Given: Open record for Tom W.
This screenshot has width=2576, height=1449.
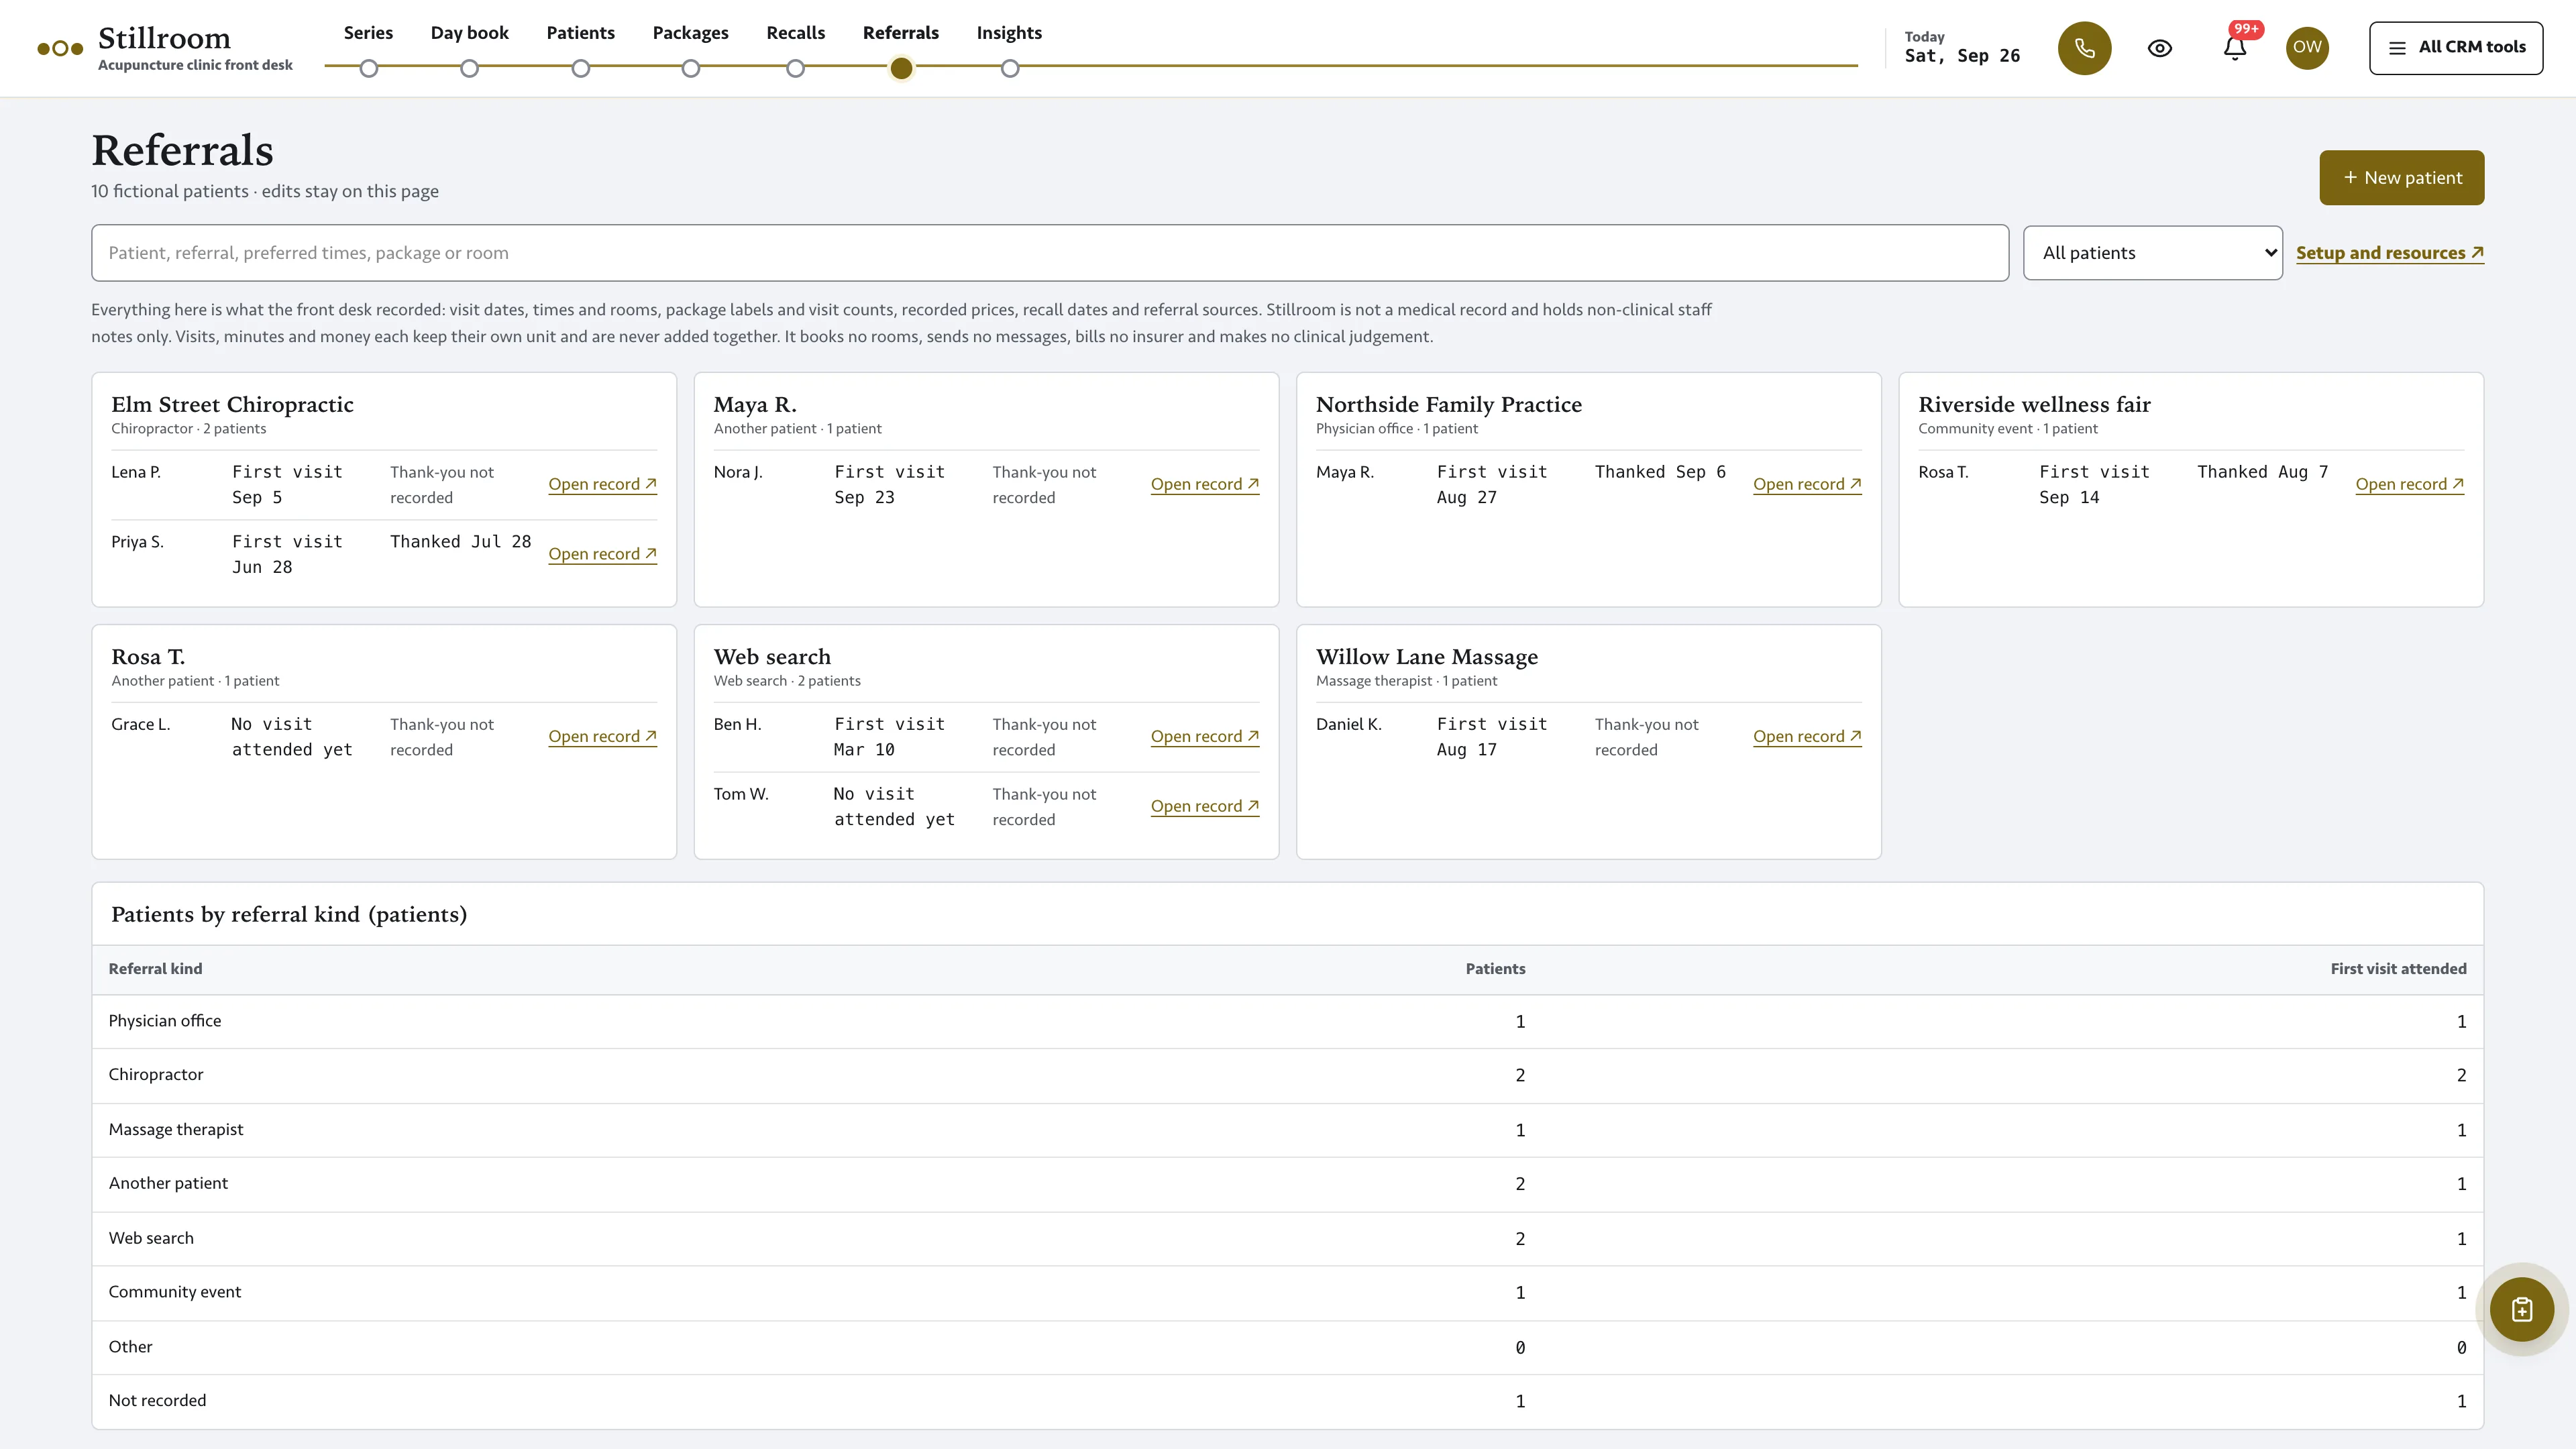Looking at the screenshot, I should point(1204,806).
